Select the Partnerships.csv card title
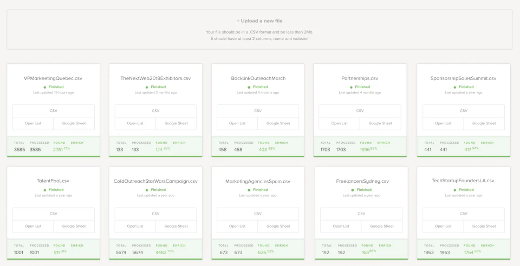 click(360, 78)
